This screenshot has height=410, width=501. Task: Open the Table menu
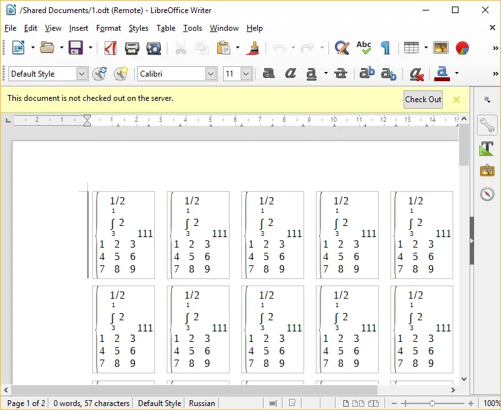166,28
